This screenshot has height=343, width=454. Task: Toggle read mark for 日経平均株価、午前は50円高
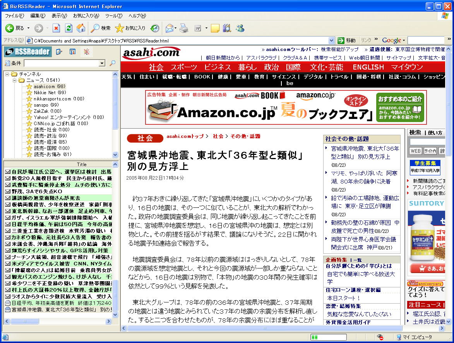click(8, 224)
